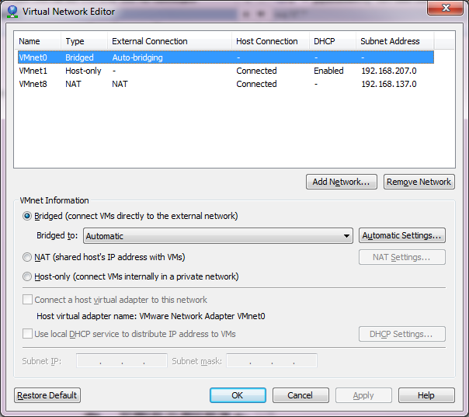Screen dimensions: 469x417
Task: Select the VMnet8 network row
Action: 226,84
